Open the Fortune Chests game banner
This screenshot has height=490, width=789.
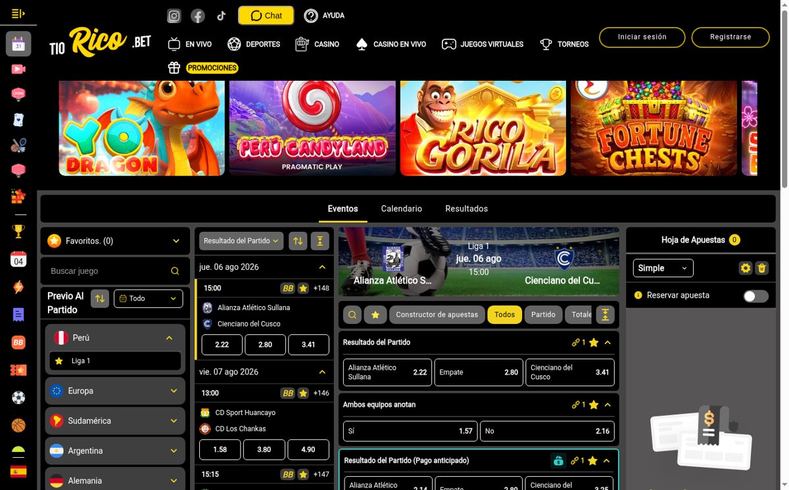point(654,128)
